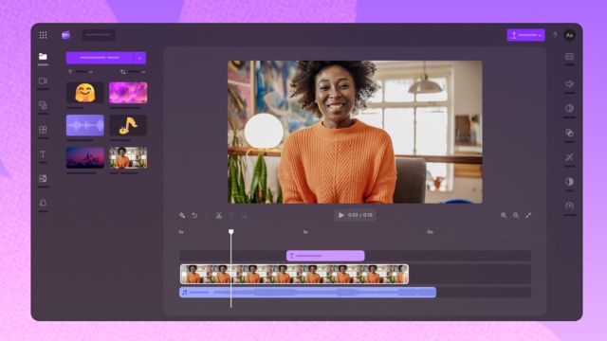Viewport: 607px width, 341px height.
Task: Undo the last edit
Action: pyautogui.click(x=194, y=215)
